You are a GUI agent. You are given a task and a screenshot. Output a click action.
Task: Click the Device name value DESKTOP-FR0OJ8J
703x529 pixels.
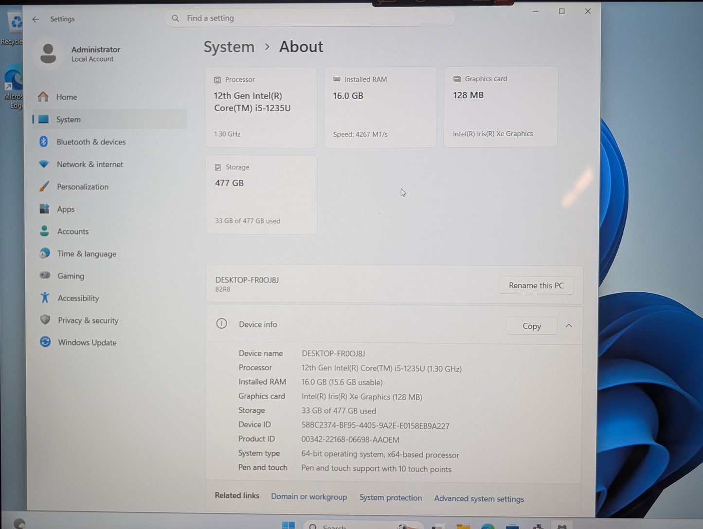(x=333, y=353)
